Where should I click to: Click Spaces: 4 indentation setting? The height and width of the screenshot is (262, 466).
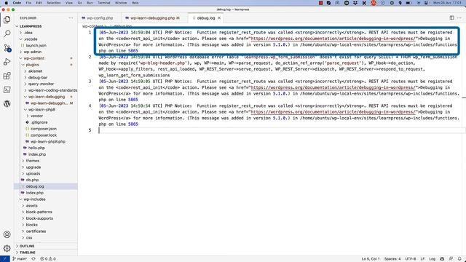click(x=392, y=259)
